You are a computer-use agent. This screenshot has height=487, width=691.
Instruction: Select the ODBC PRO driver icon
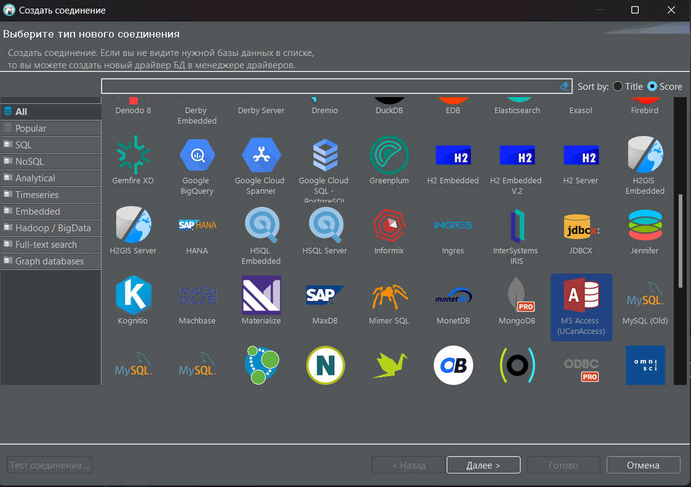(x=581, y=369)
